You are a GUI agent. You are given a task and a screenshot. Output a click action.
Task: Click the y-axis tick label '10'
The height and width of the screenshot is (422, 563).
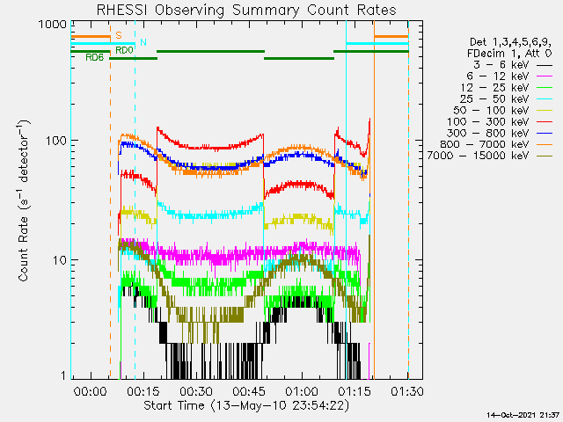(60, 260)
